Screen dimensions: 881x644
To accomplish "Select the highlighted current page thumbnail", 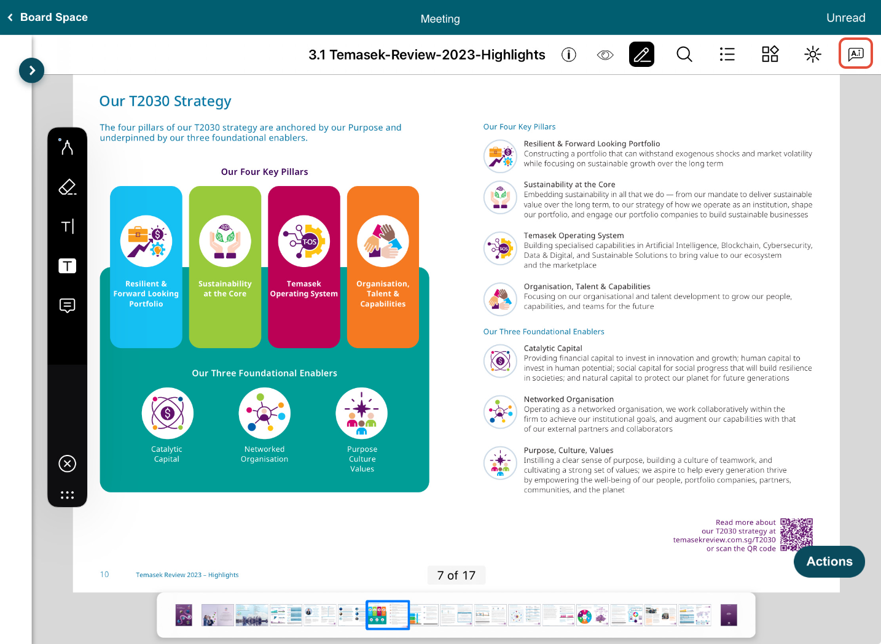I will pyautogui.click(x=388, y=615).
